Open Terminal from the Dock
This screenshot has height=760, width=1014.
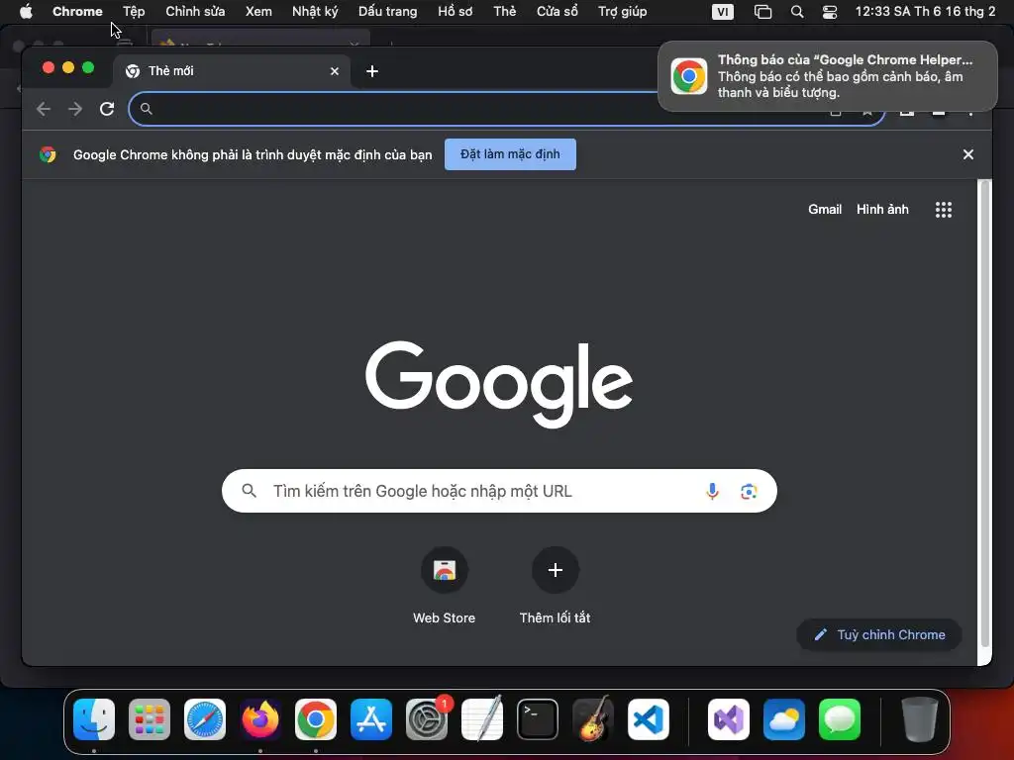[x=538, y=719]
